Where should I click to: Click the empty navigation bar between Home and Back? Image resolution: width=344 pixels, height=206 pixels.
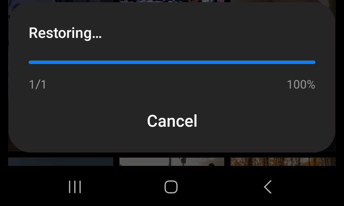219,187
